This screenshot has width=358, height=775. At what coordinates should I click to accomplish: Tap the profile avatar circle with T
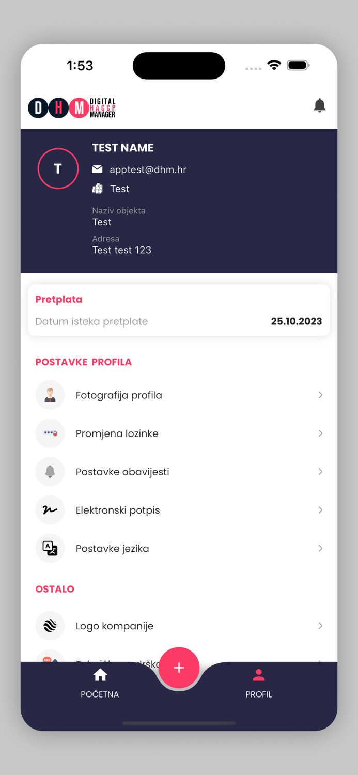point(58,168)
